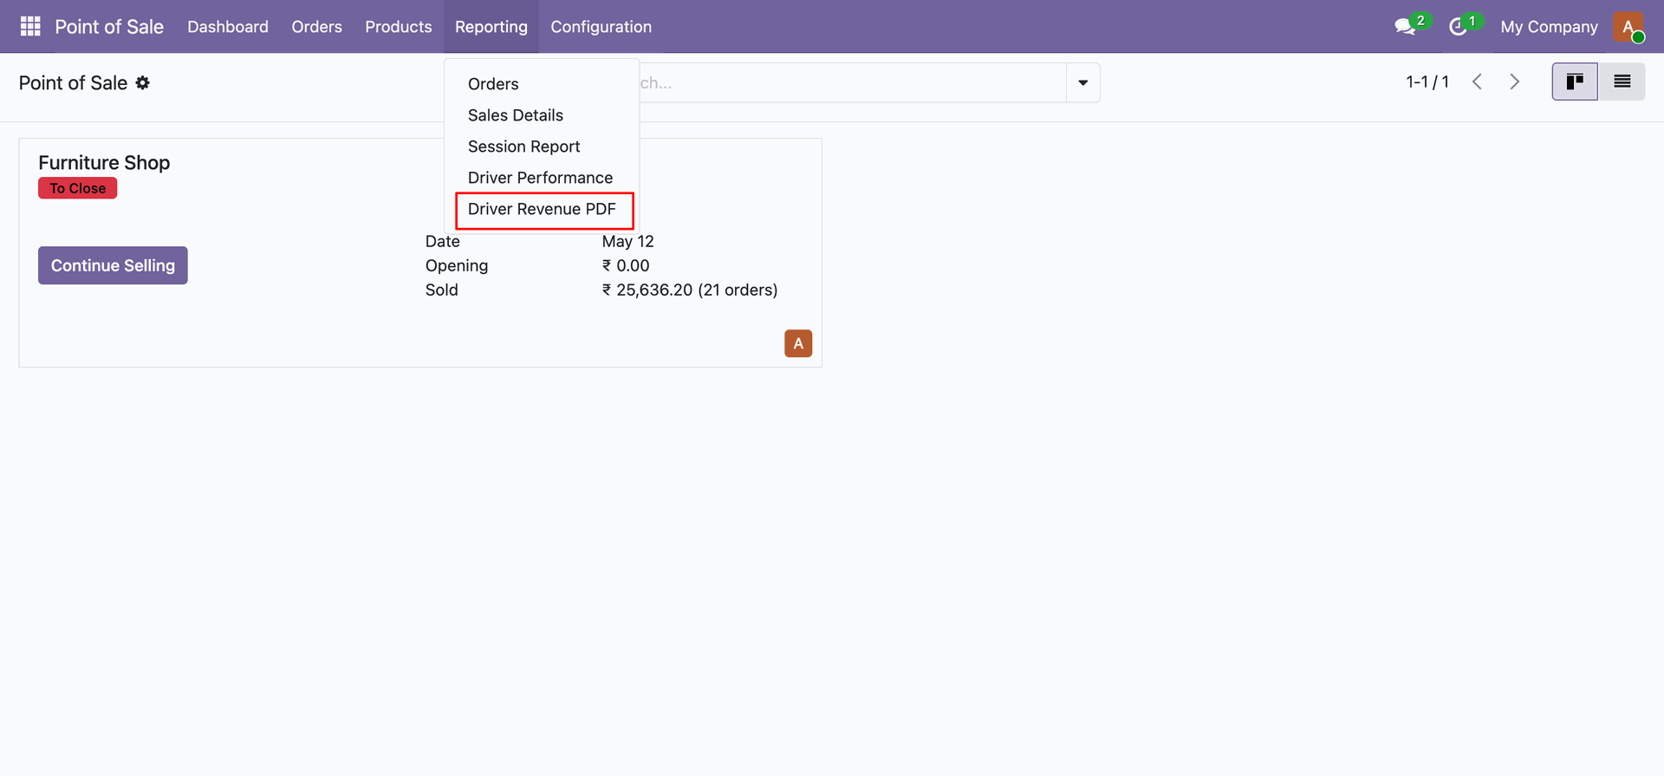Viewport: 1664px width, 776px height.
Task: Click the gear icon next to Point of Sale
Action: 143,82
